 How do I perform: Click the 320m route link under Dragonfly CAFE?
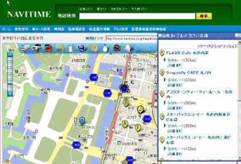tap(182, 80)
